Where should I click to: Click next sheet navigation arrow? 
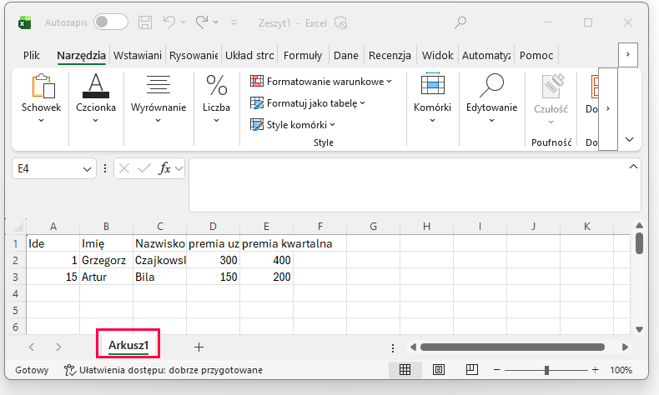pyautogui.click(x=58, y=347)
